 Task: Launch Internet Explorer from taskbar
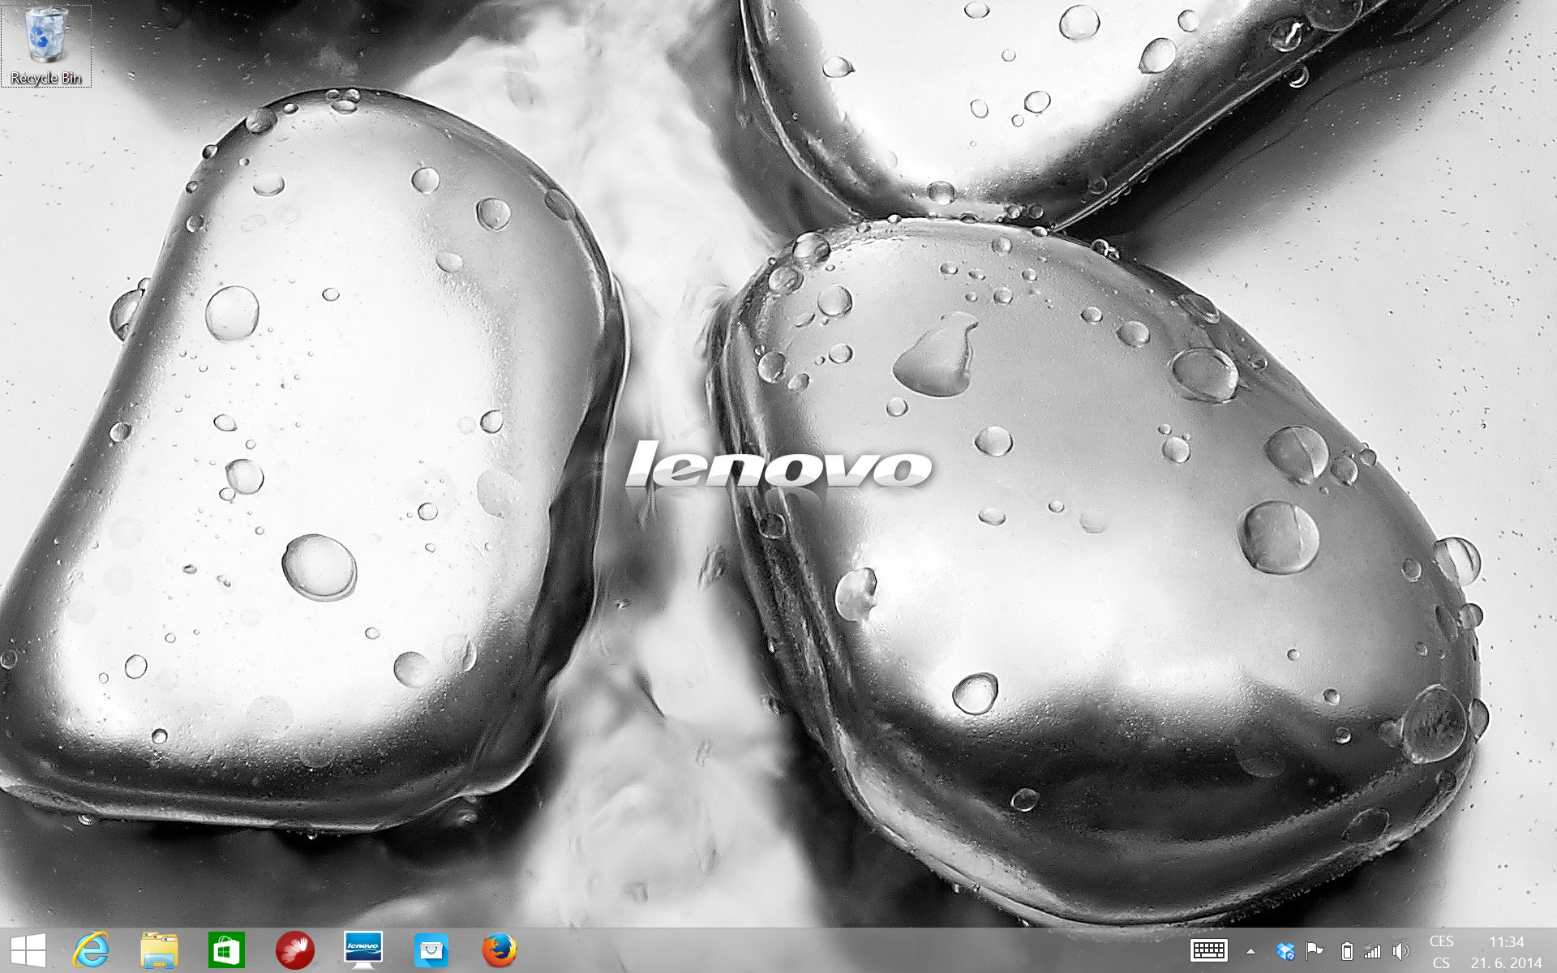point(91,950)
